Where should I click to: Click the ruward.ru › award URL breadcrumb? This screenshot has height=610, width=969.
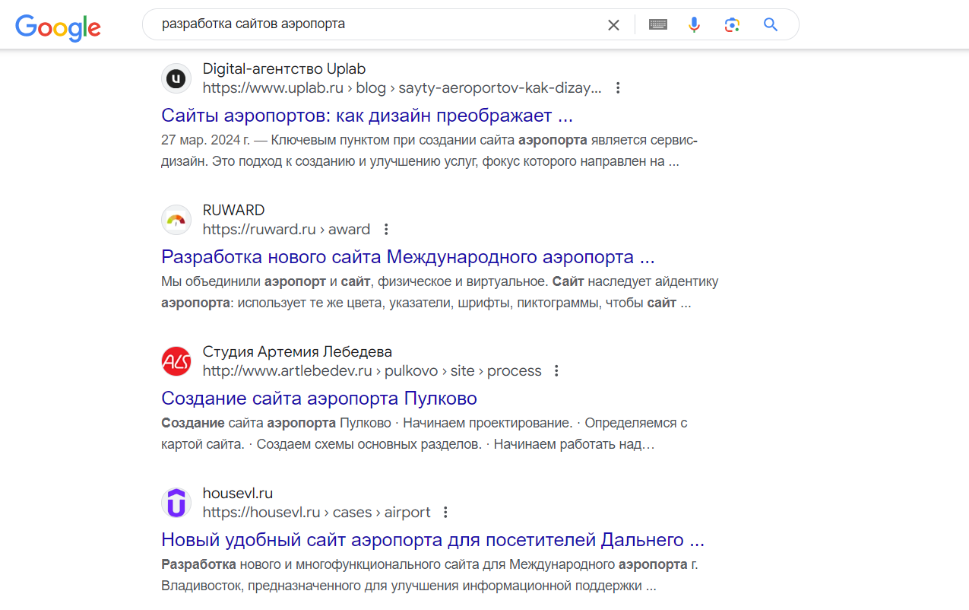(x=286, y=229)
